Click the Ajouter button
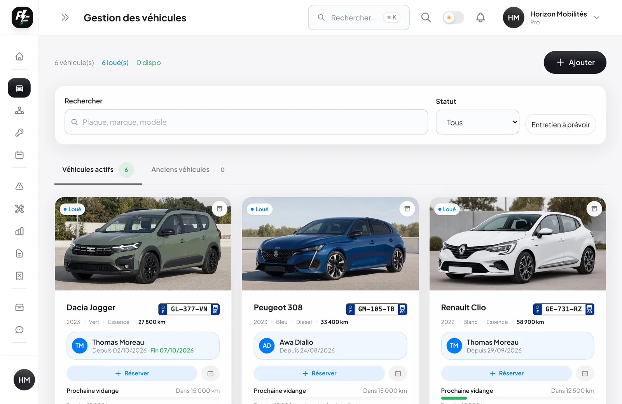622x404 pixels. coord(575,63)
